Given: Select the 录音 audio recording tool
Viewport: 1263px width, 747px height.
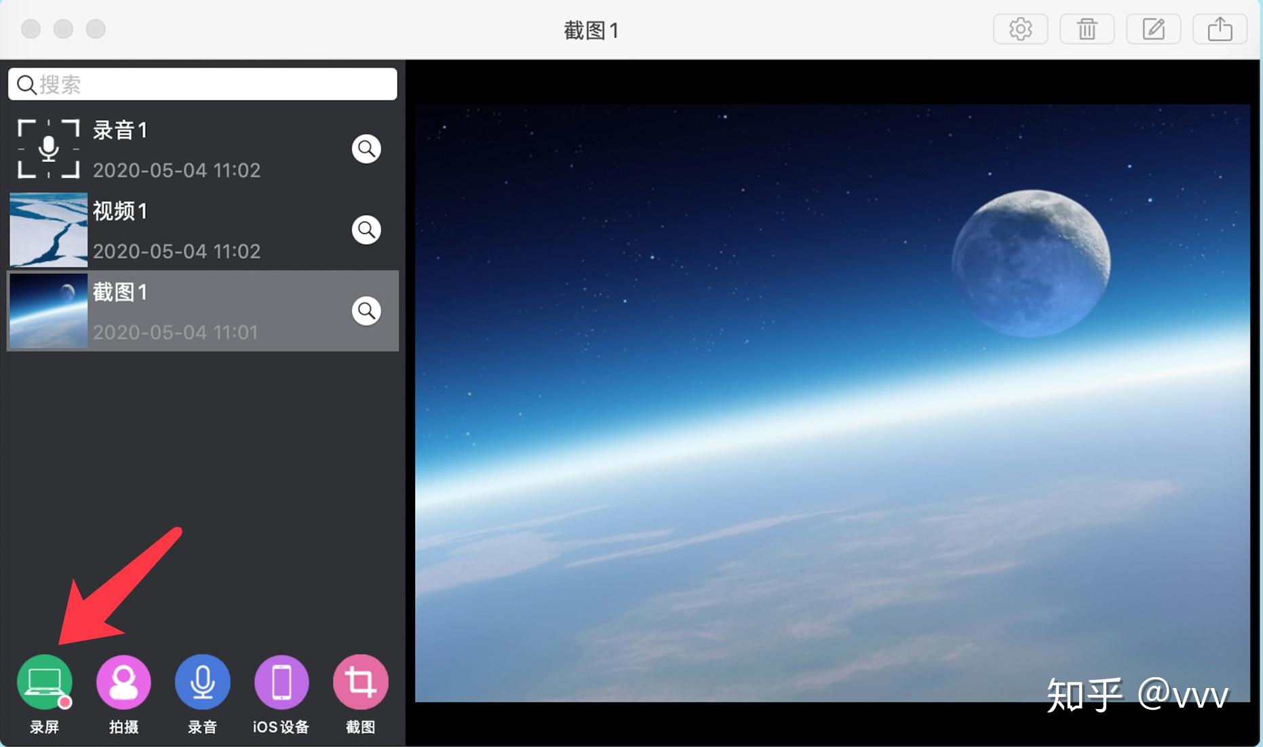Looking at the screenshot, I should point(202,683).
